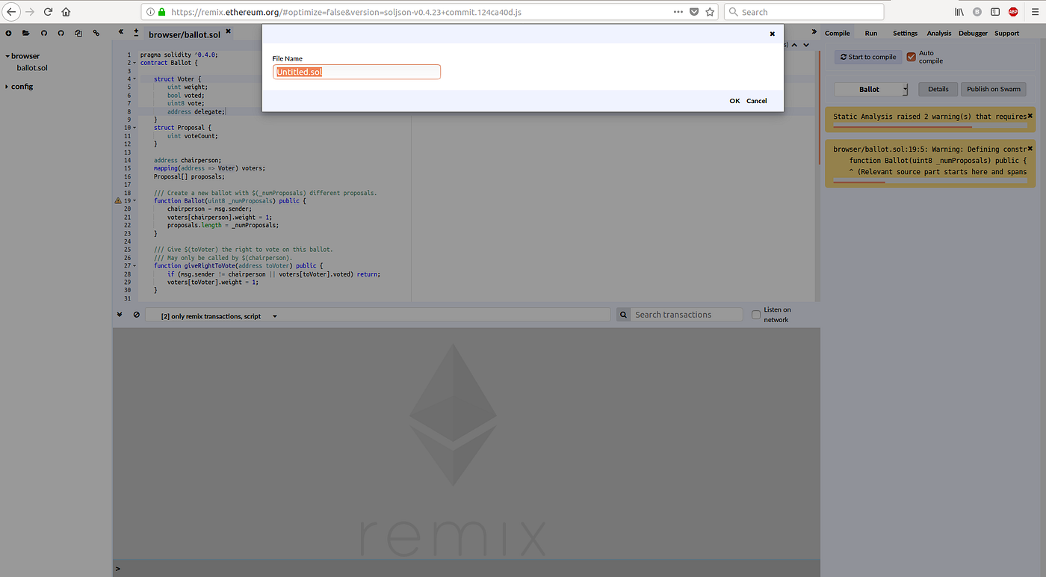Open the Firefox library icon
Screen dimensions: 1046x577
coord(960,12)
